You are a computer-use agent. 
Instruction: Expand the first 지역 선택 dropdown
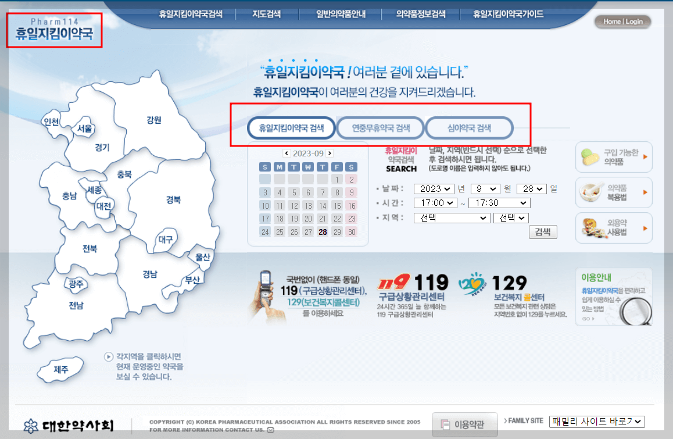point(452,217)
